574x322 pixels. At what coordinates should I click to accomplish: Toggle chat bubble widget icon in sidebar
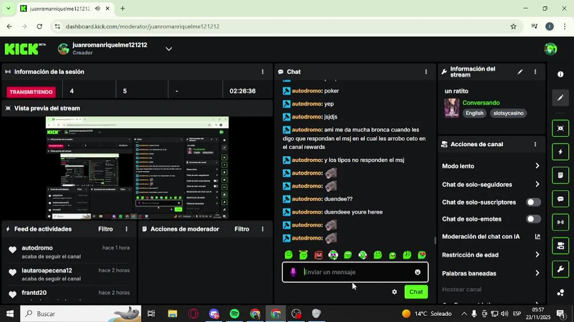pos(561,199)
